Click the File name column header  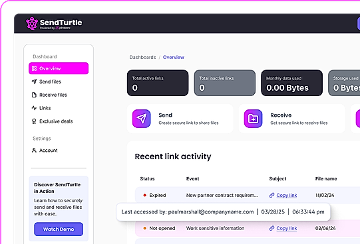click(x=326, y=179)
